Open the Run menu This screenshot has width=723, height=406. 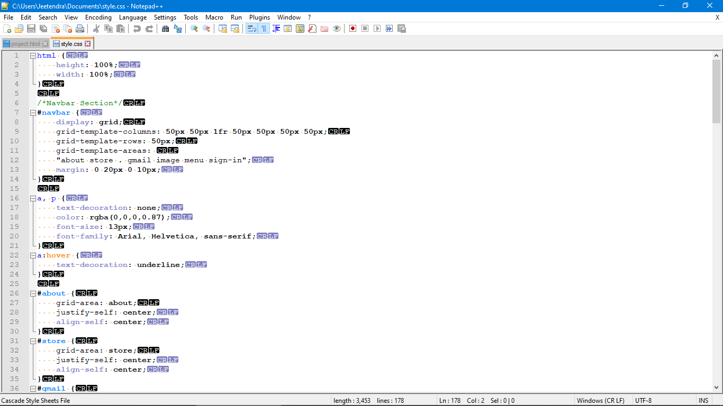[x=237, y=17]
